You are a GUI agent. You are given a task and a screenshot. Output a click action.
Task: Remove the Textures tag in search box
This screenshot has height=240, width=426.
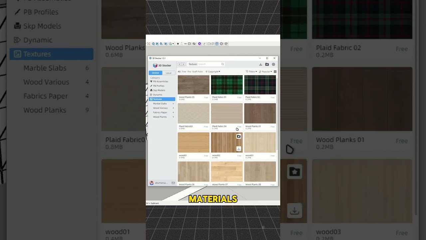point(193,64)
